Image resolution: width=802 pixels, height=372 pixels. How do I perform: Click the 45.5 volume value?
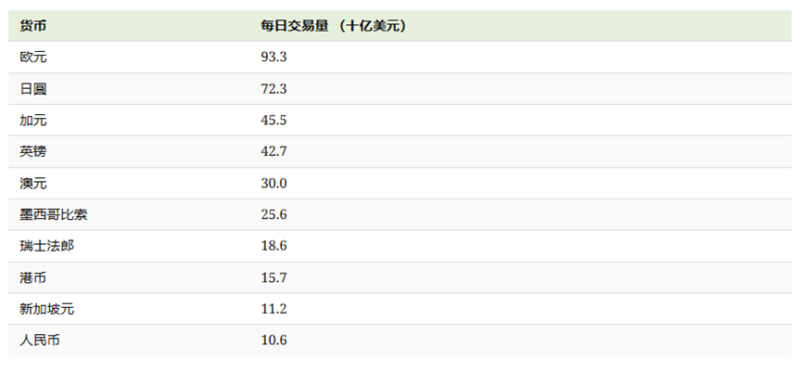point(274,121)
